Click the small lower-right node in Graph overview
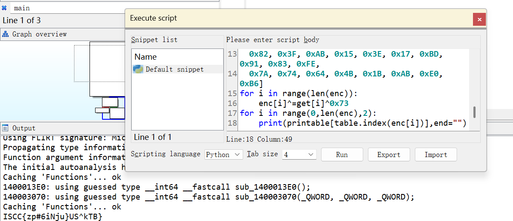Screen dimensions: 513x221 117,113
